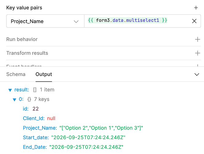This screenshot has height=154, width=204.
Task: Select the Project_Name option list value
Action: 101,128
